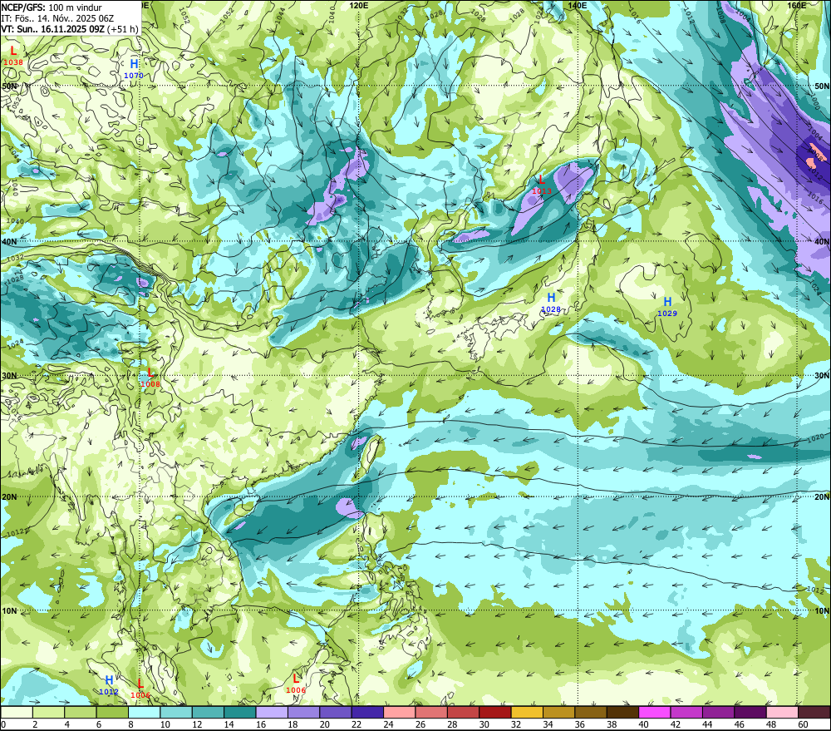
Task: Click the 160E longitude label
Action: (x=797, y=5)
